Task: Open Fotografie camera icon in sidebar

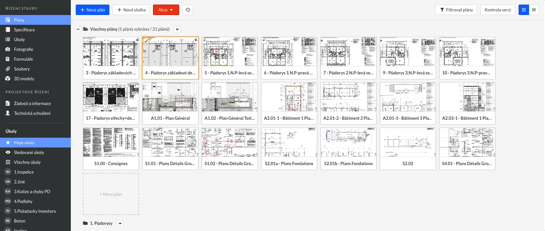Action: (x=8, y=49)
